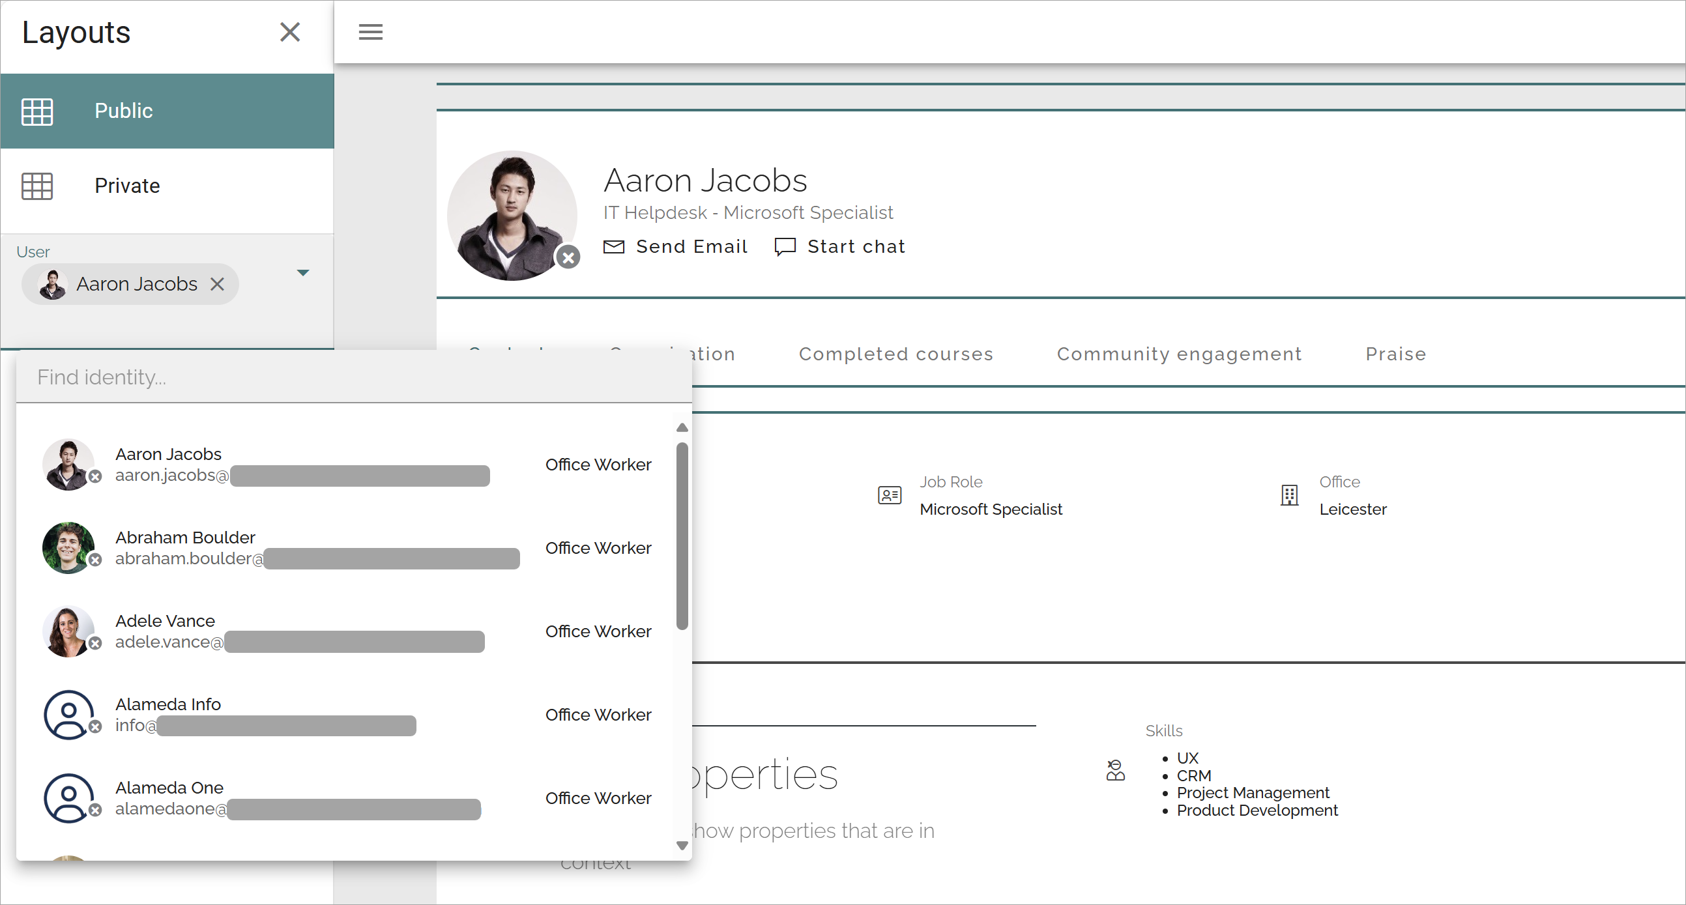Click Office Worker label for Adele Vance
Screen dimensions: 1686x905
click(598, 631)
